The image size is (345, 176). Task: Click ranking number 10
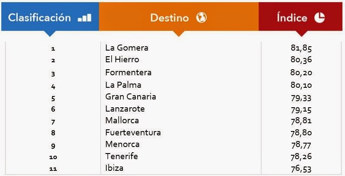coord(53,157)
